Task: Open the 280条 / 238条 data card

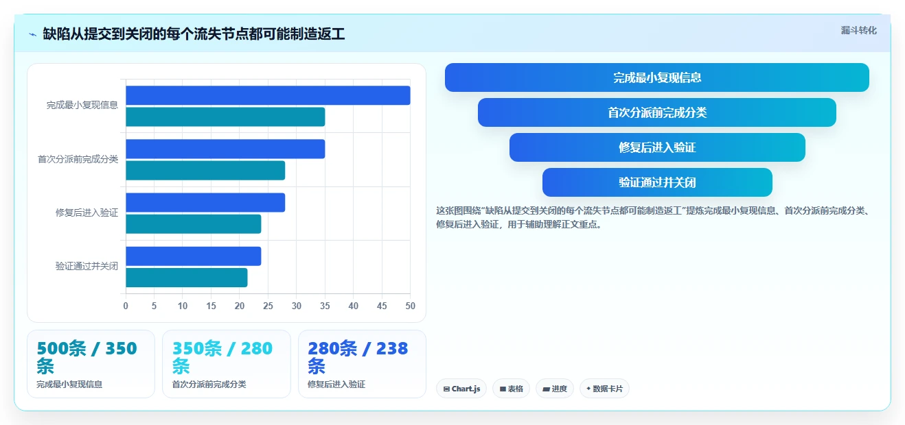Action: coord(362,364)
